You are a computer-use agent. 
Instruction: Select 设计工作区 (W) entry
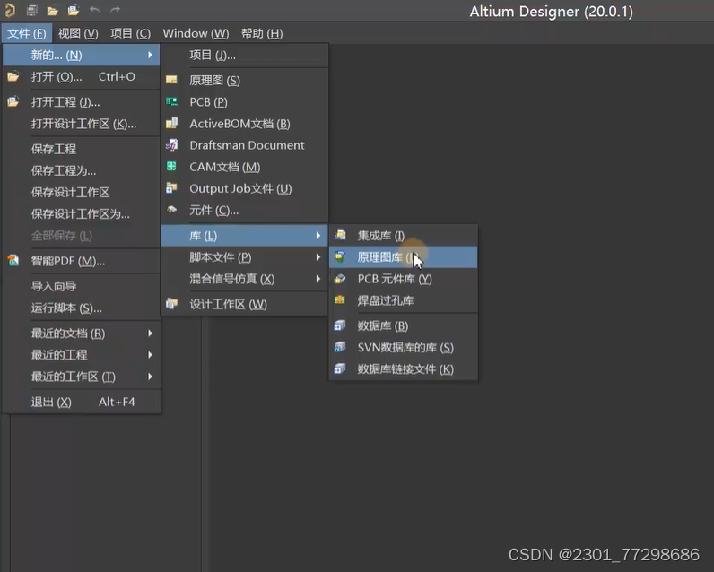pyautogui.click(x=245, y=304)
